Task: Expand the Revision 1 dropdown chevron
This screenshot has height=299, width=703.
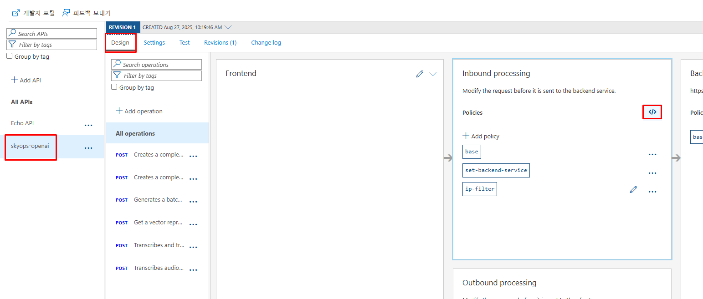Action: coord(228,27)
